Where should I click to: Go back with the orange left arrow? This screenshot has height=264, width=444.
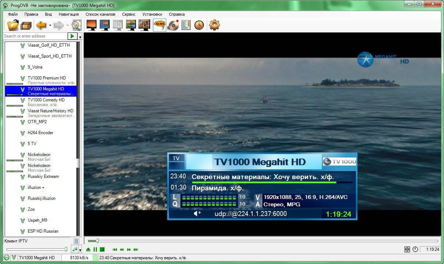pos(41,25)
